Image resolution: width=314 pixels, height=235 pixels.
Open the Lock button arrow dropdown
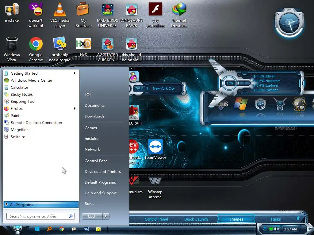tap(106, 216)
